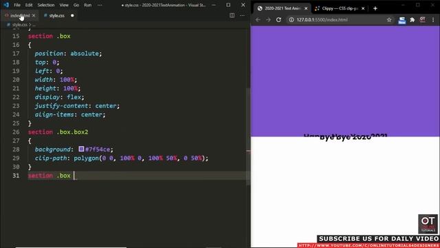View site information icon in address bar
This screenshot has width=440, height=248.
pos(291,20)
